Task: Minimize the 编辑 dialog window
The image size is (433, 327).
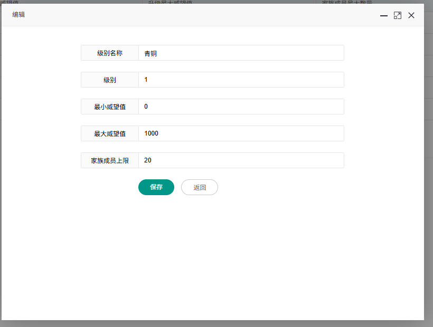Action: 384,15
